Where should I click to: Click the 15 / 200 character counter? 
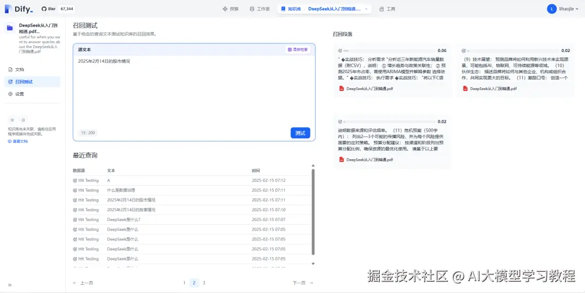[88, 133]
